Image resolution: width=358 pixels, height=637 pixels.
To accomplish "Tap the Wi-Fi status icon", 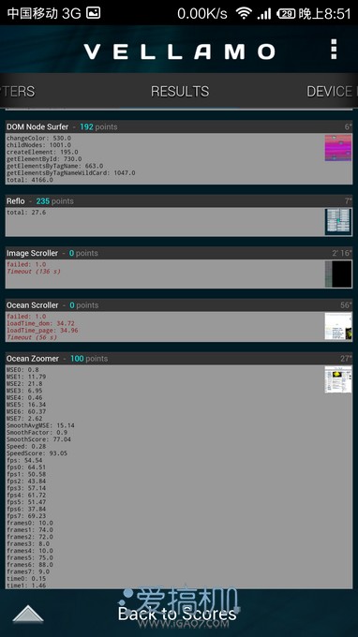I will [x=244, y=13].
